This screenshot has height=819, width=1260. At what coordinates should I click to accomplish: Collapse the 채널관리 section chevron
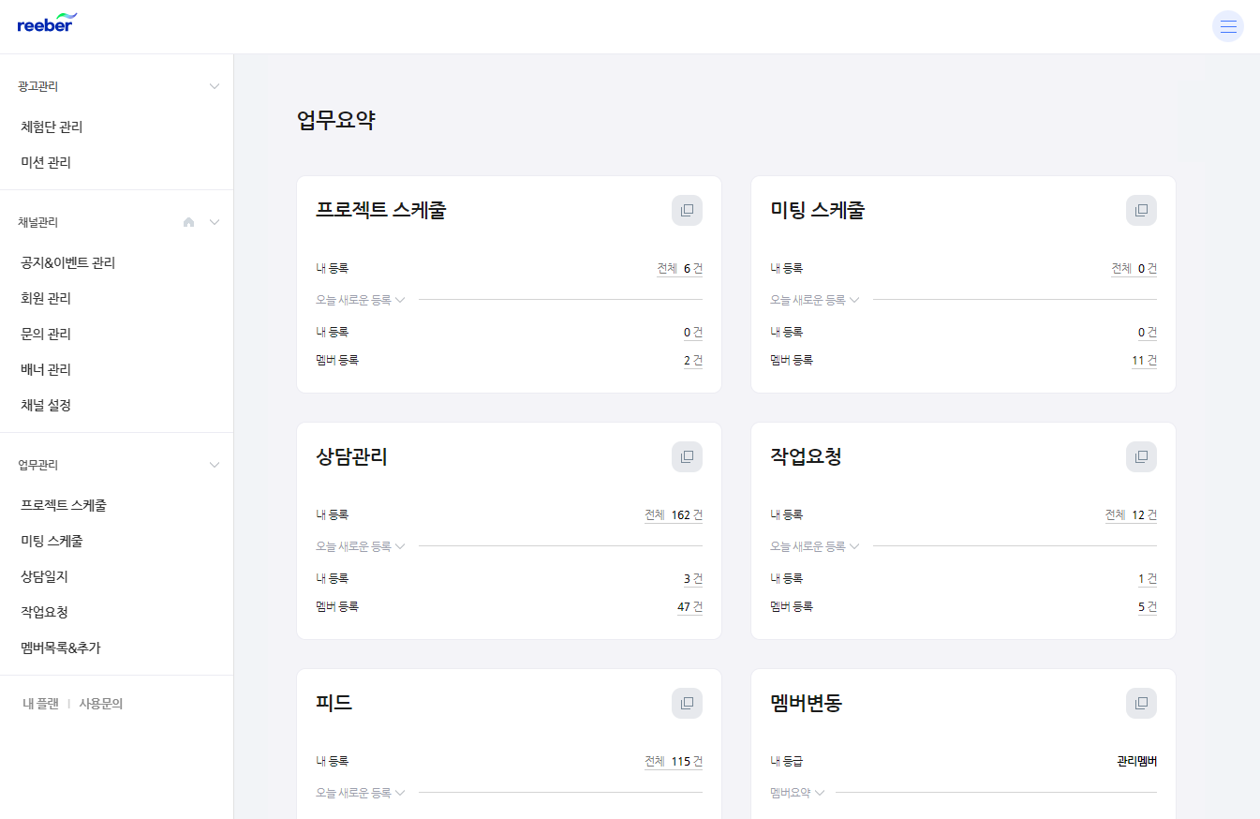coord(215,223)
